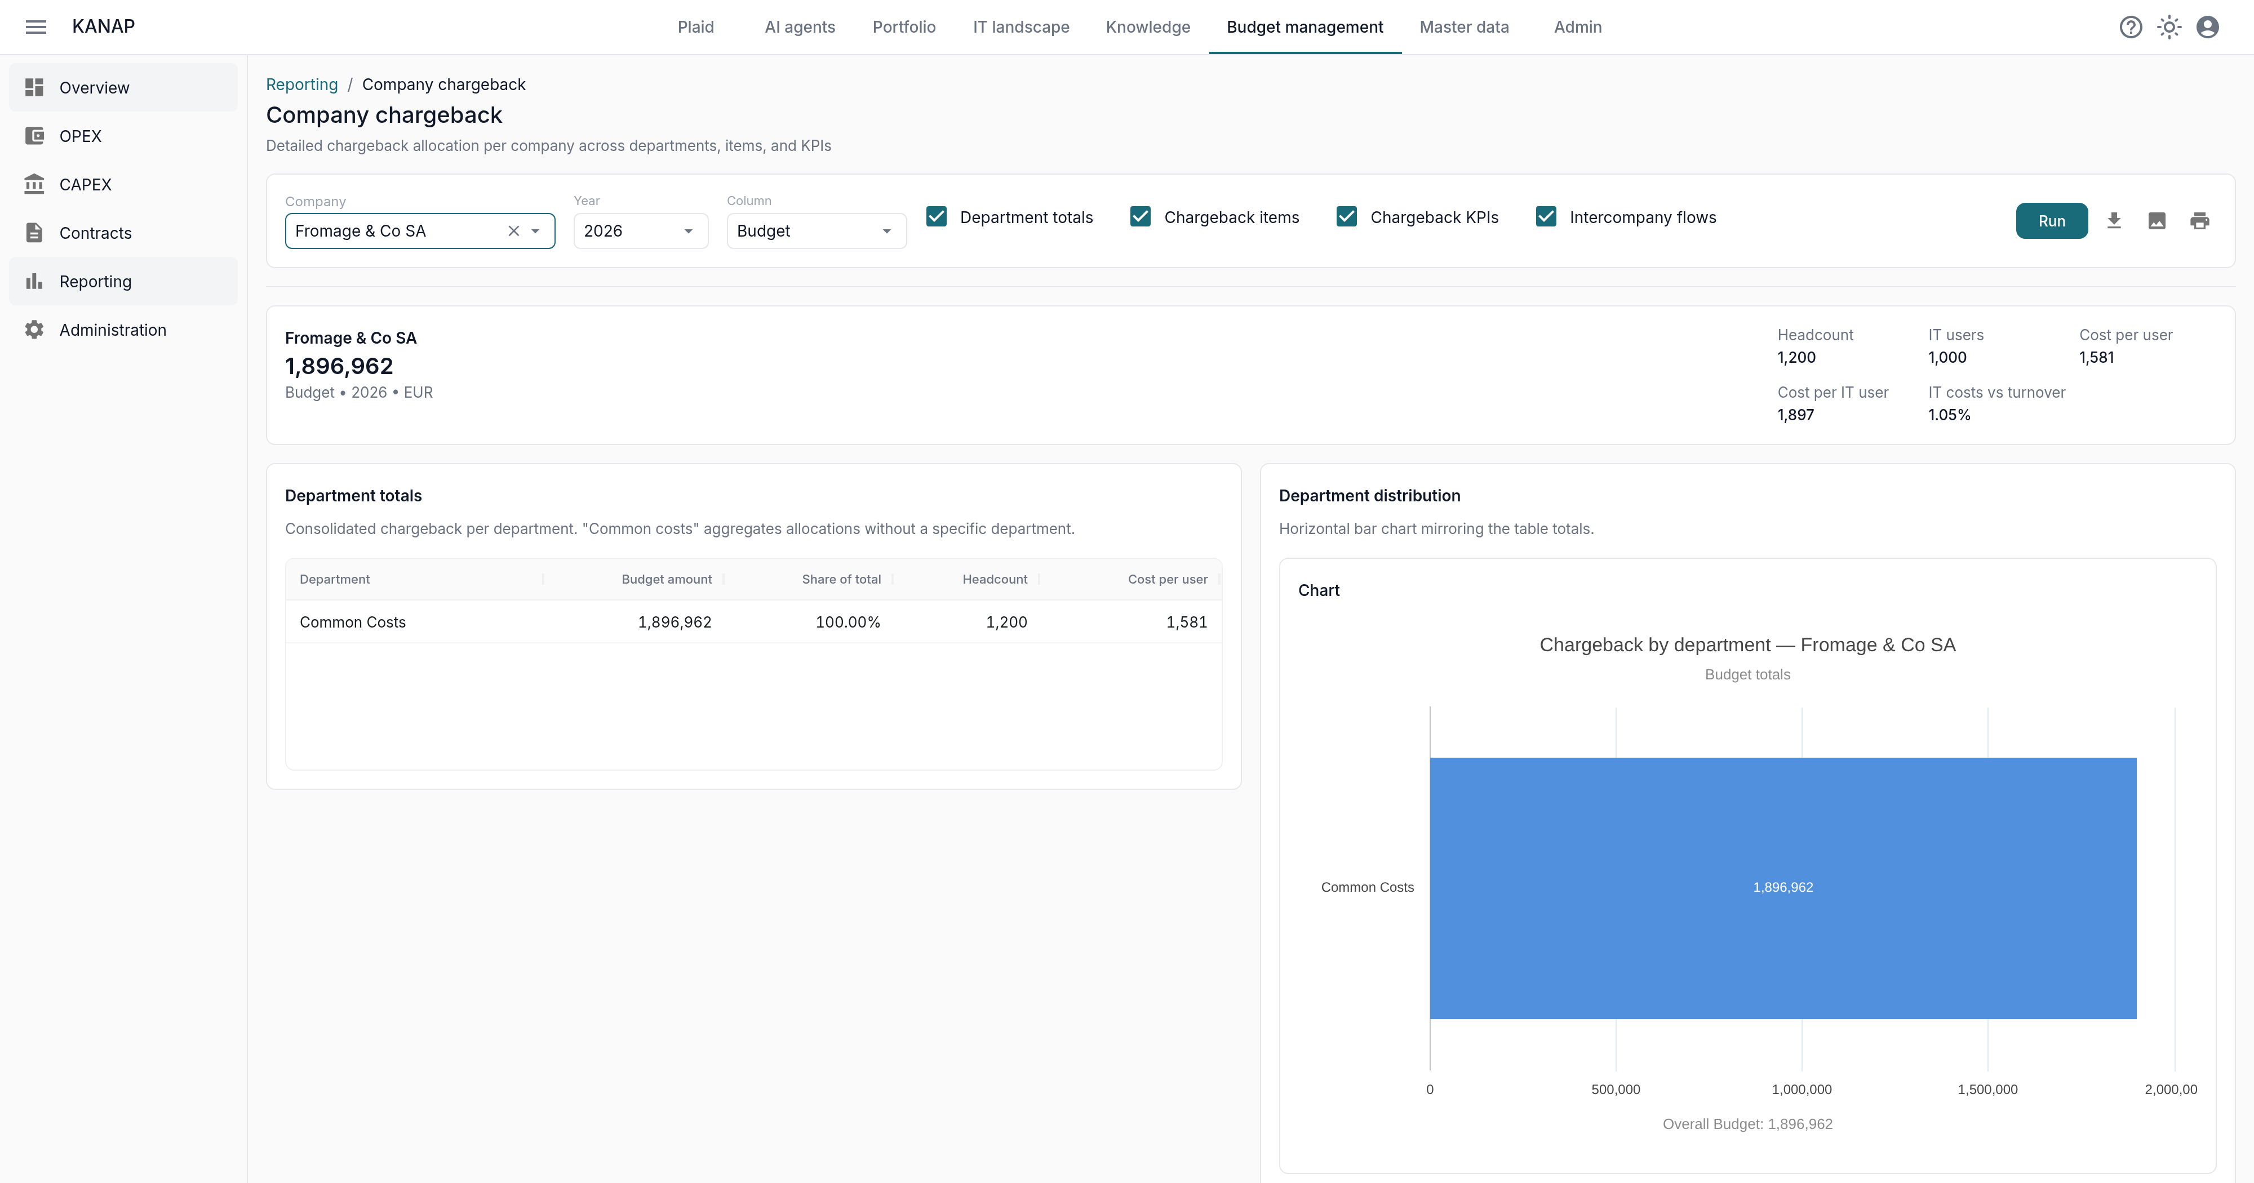This screenshot has height=1183, width=2254.
Task: Click the Overview dashboard sidebar icon
Action: pyautogui.click(x=34, y=87)
